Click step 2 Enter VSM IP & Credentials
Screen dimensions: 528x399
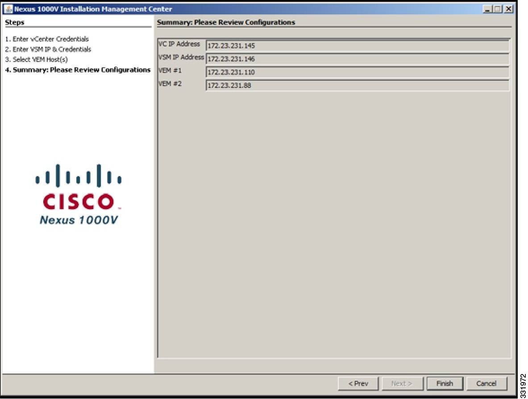coord(48,49)
